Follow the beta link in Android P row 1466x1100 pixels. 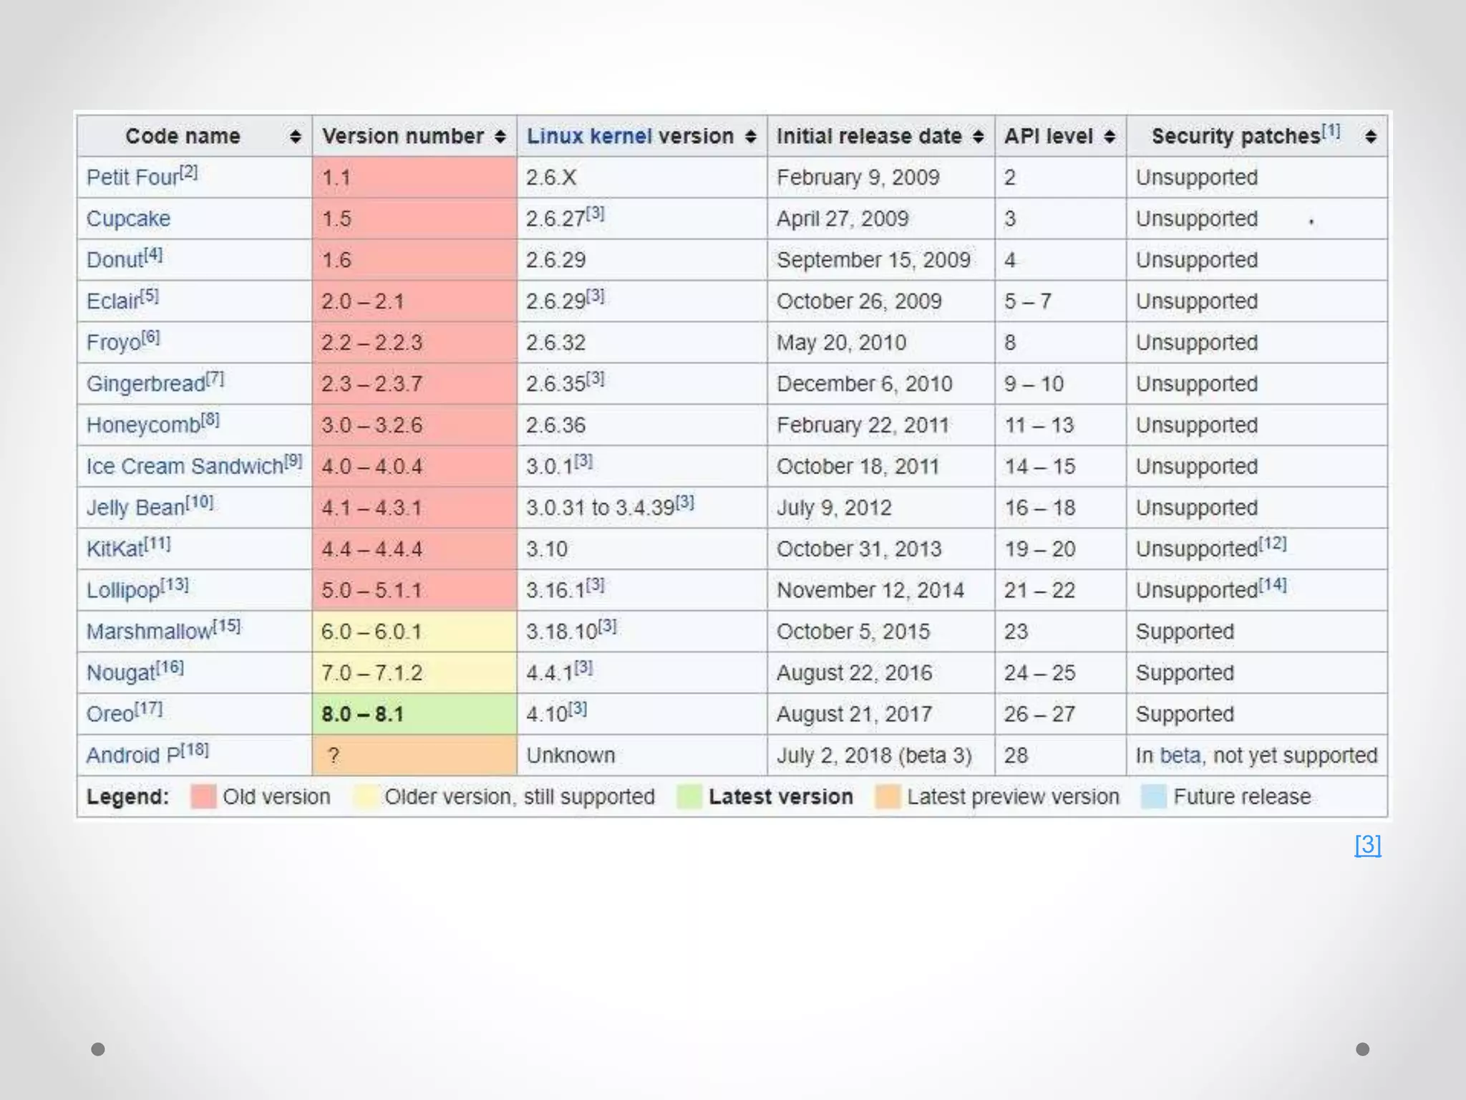point(1180,756)
